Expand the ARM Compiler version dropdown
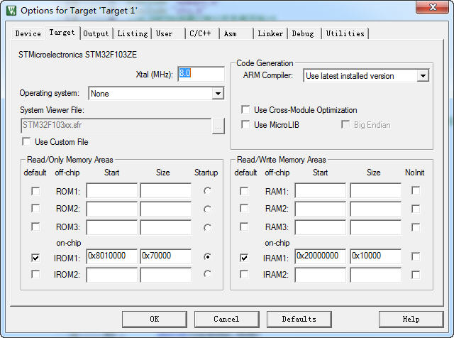The height and width of the screenshot is (338, 454). [423, 76]
